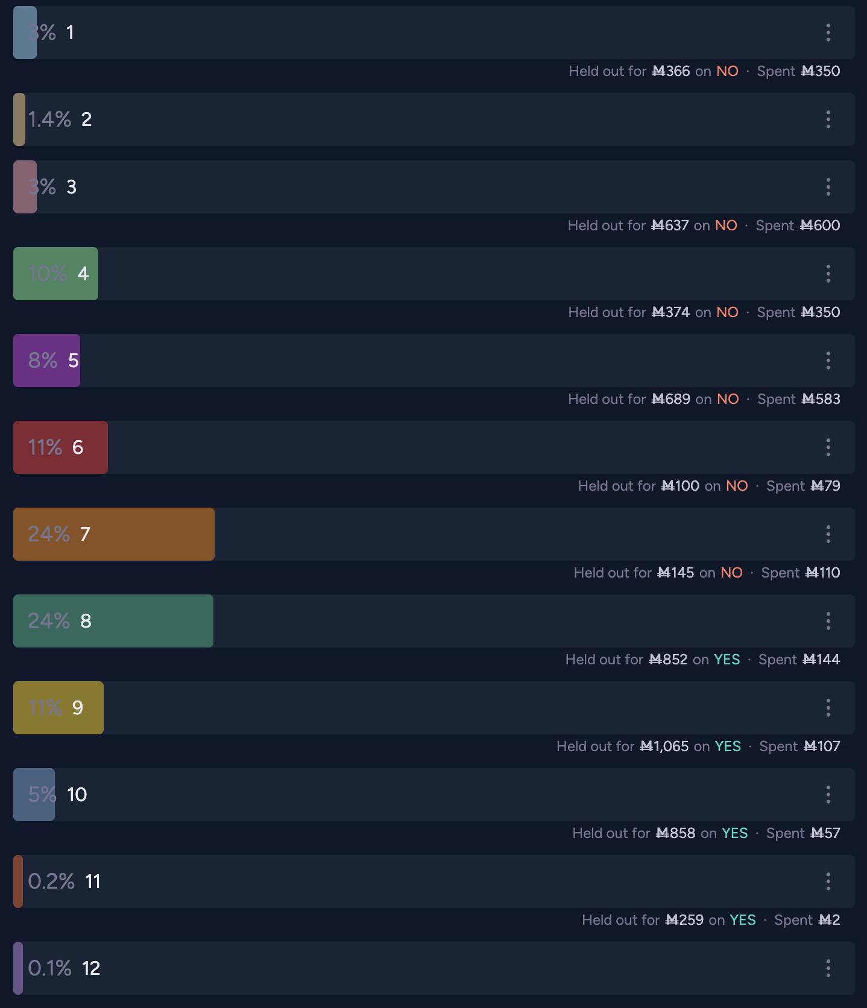The height and width of the screenshot is (1008, 867).
Task: Open the options menu for answer 4
Action: (x=828, y=274)
